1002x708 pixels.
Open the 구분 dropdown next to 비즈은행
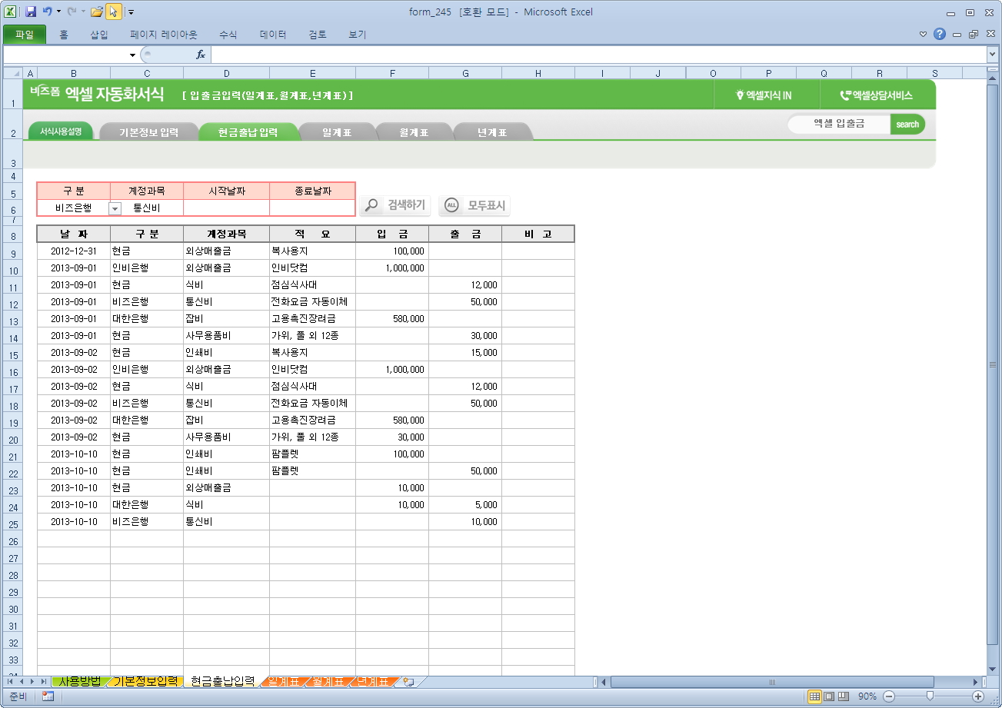point(115,208)
